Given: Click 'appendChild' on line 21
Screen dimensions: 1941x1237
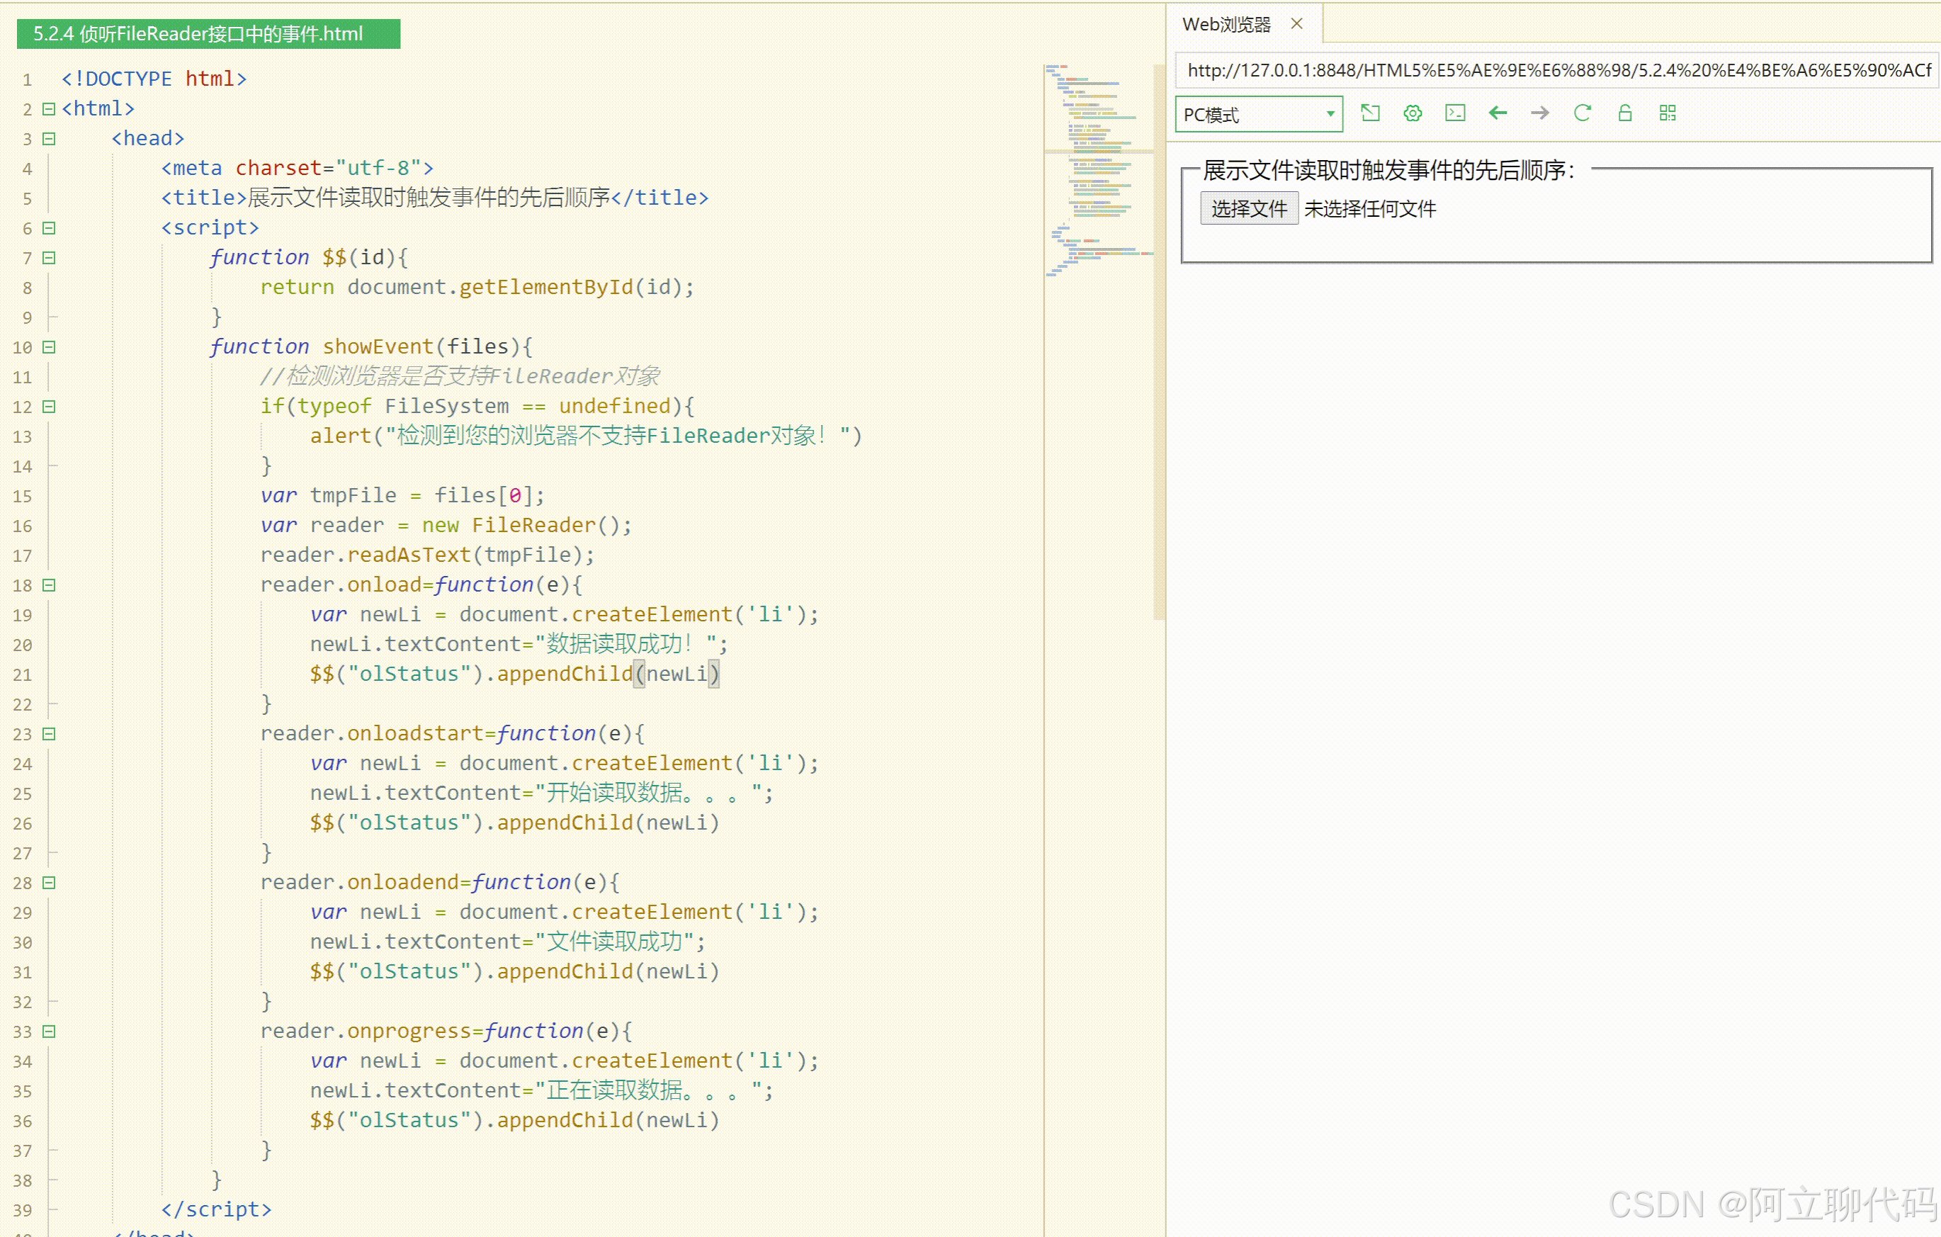Looking at the screenshot, I should click(565, 674).
